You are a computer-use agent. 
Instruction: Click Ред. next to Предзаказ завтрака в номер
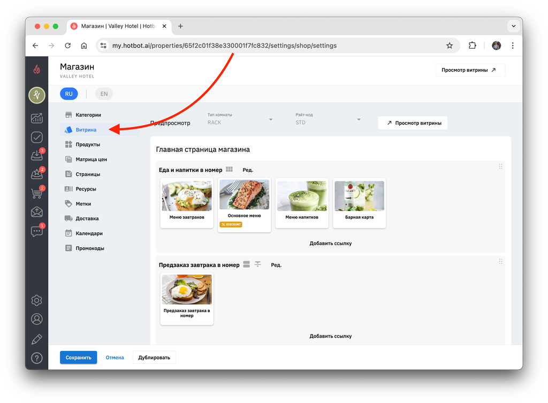(276, 265)
